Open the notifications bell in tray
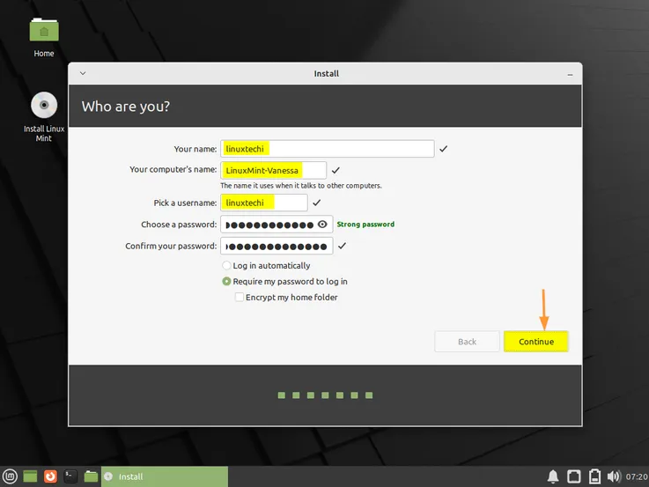This screenshot has height=487, width=649. pos(553,476)
